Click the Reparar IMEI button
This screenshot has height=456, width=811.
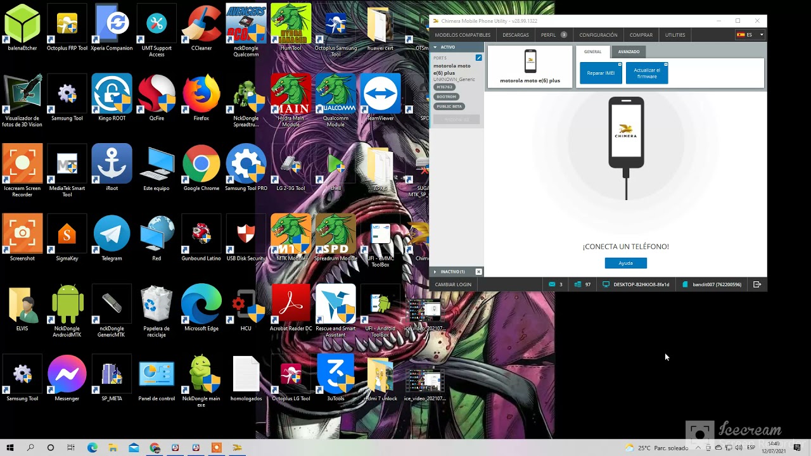[601, 73]
